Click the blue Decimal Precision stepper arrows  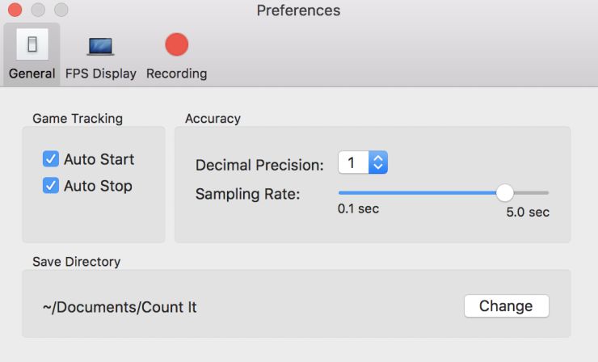378,163
